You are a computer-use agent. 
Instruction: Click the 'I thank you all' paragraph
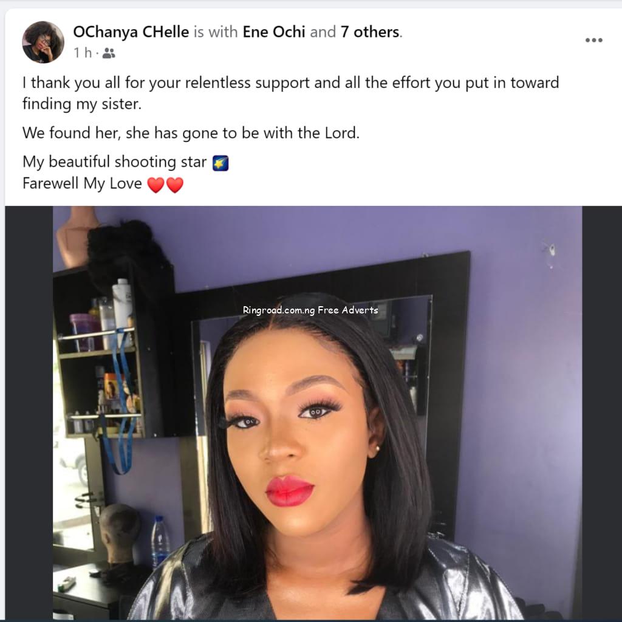coord(290,93)
